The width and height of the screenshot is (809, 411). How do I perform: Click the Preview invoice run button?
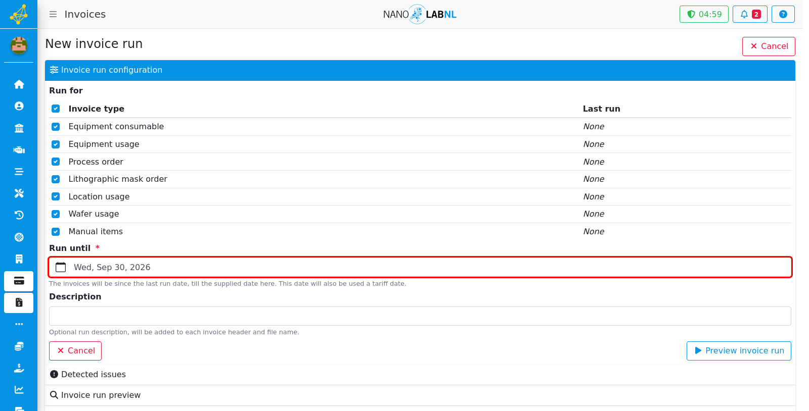tap(739, 351)
